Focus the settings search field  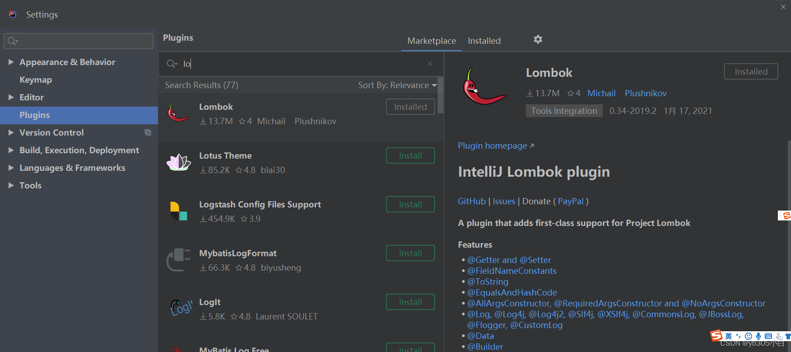(x=79, y=41)
